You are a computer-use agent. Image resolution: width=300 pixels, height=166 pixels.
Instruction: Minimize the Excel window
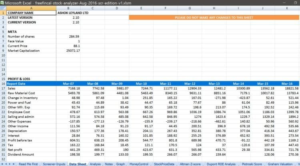[284, 3]
